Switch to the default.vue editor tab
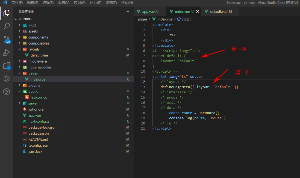Screen dimensions: 300x178 (x=220, y=11)
